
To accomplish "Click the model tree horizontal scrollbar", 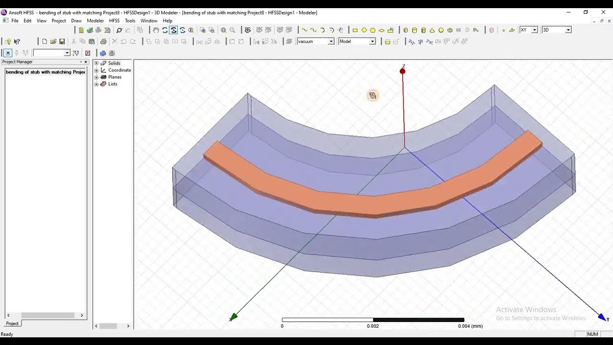I will click(x=112, y=326).
